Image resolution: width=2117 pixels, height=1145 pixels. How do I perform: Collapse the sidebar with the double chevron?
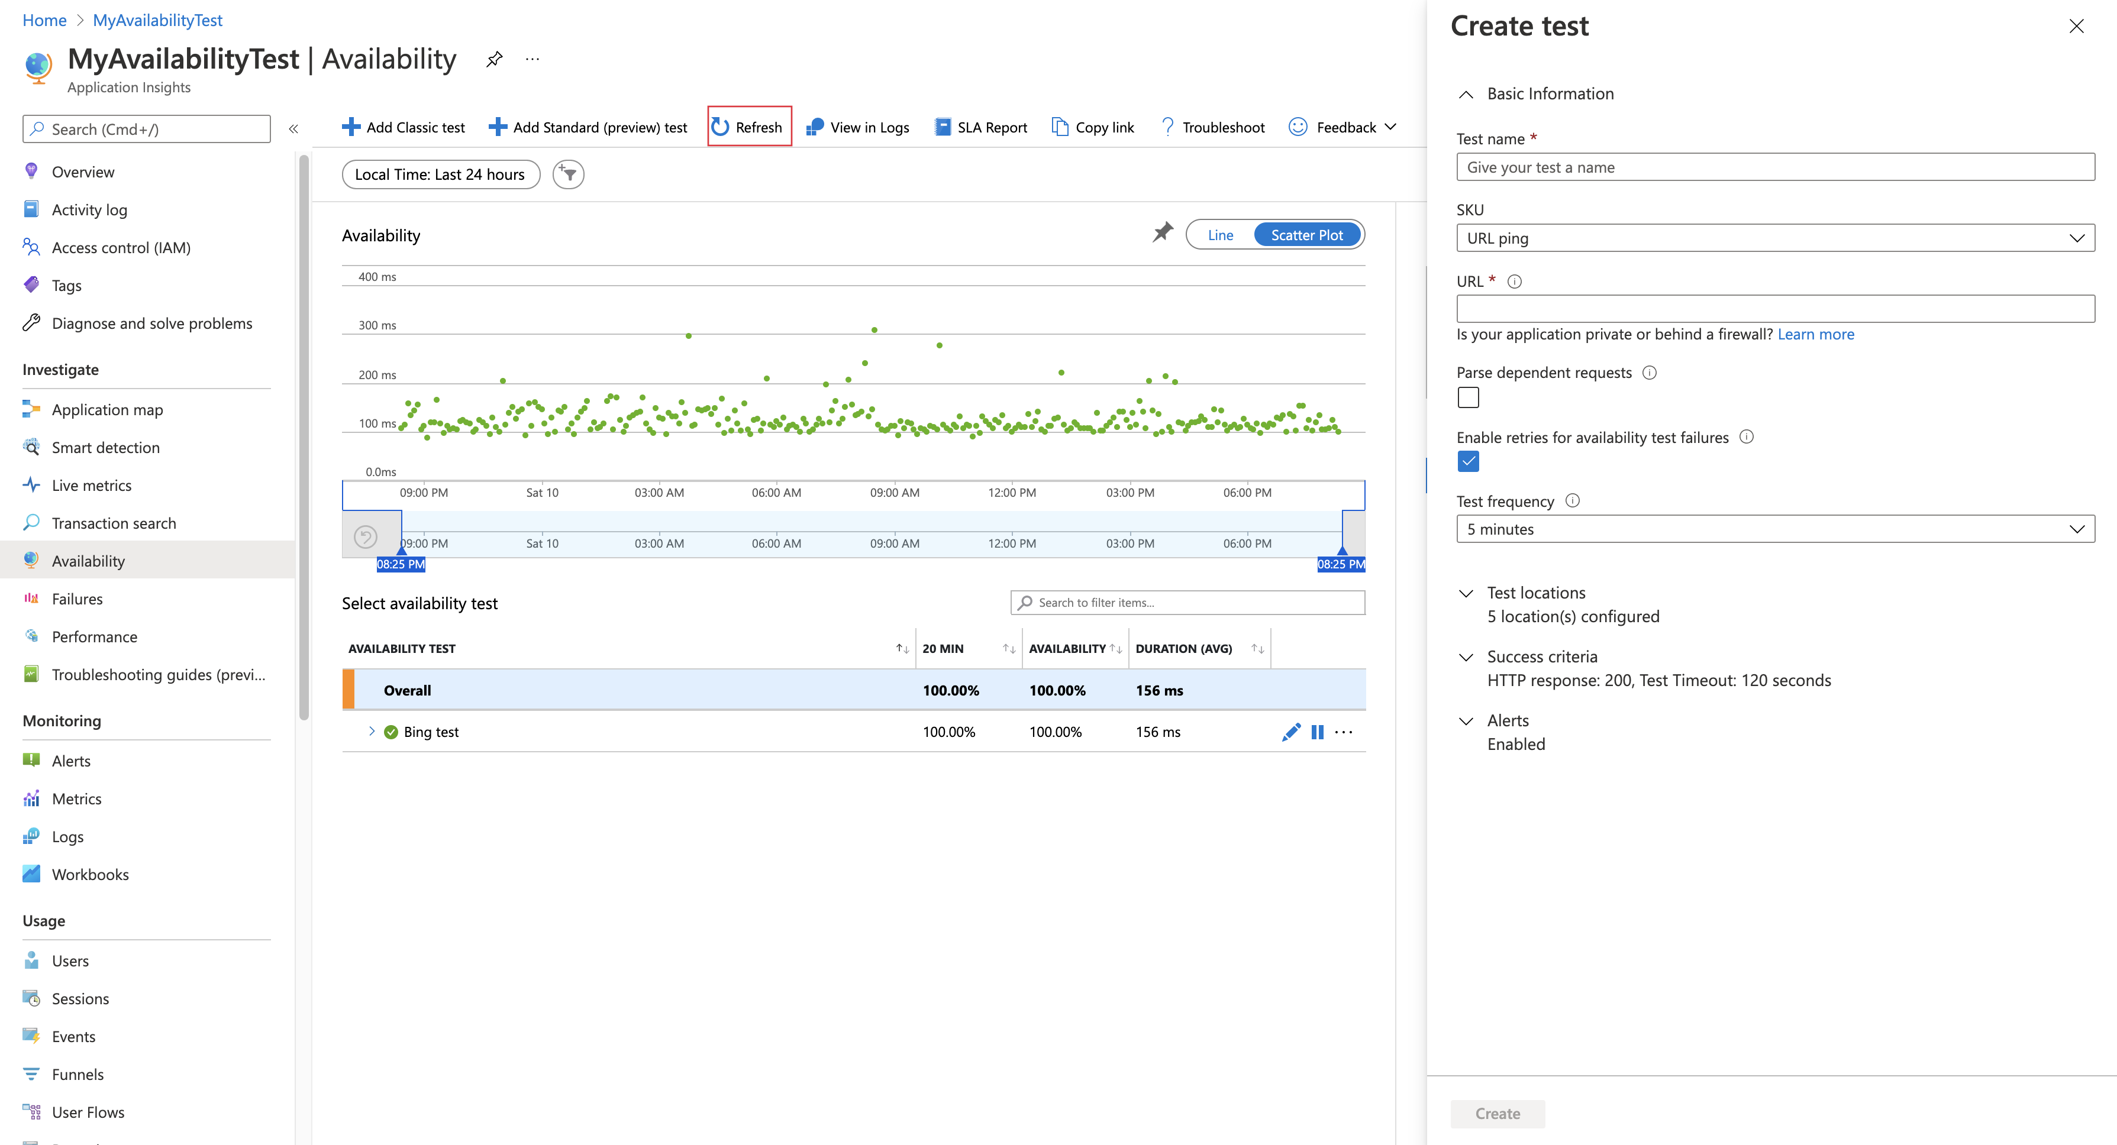tap(293, 129)
